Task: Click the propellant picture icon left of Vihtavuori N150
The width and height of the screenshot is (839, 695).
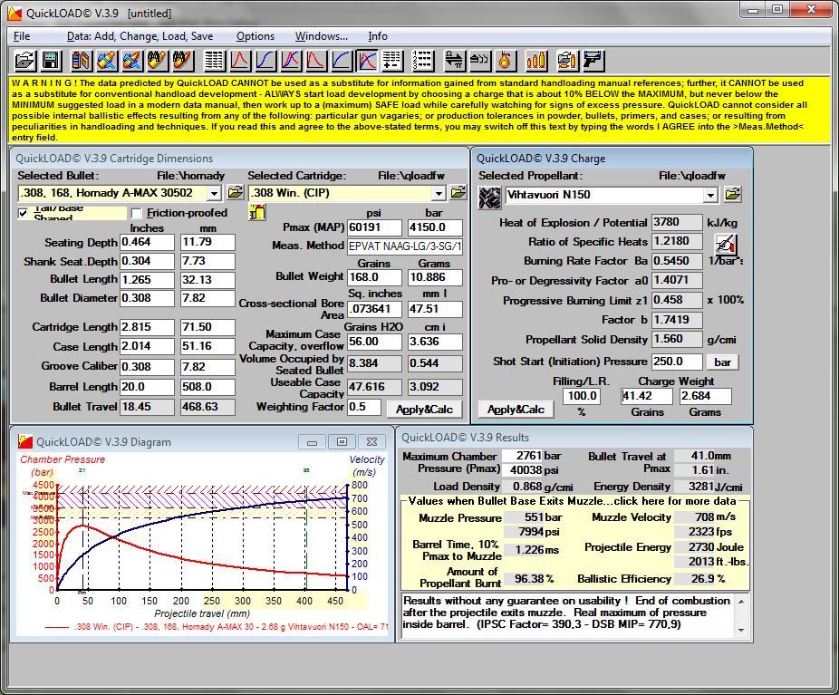Action: pos(489,198)
